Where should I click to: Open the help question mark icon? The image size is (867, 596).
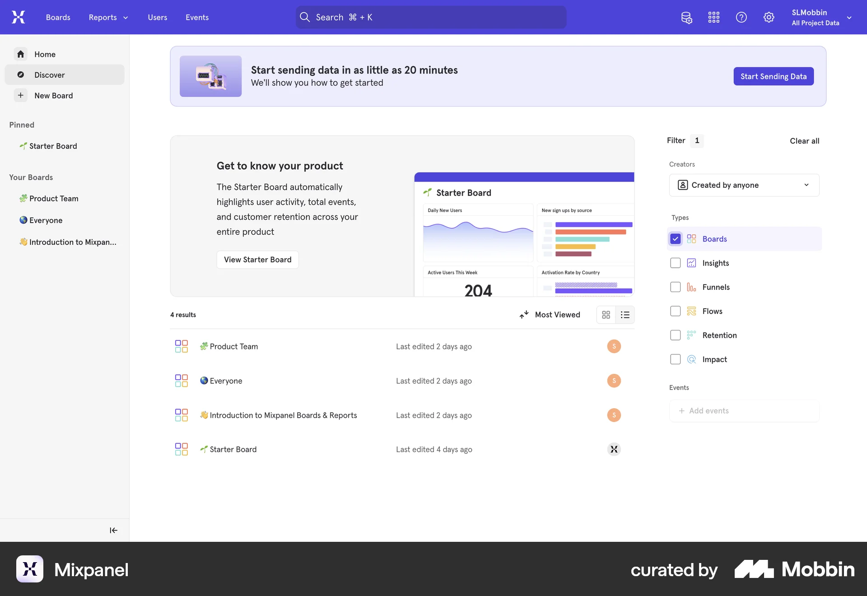click(741, 17)
